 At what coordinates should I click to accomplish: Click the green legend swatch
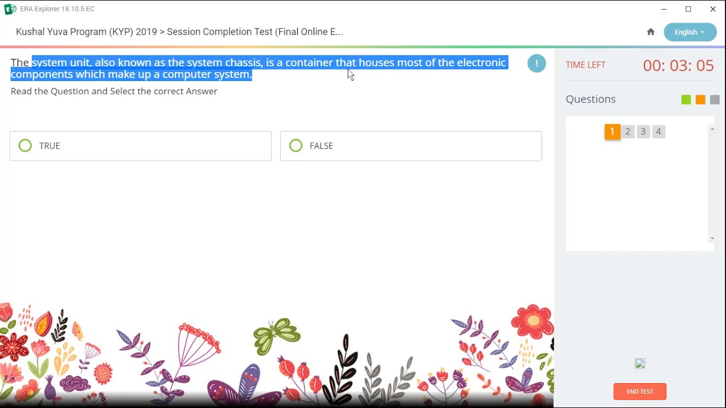686,100
